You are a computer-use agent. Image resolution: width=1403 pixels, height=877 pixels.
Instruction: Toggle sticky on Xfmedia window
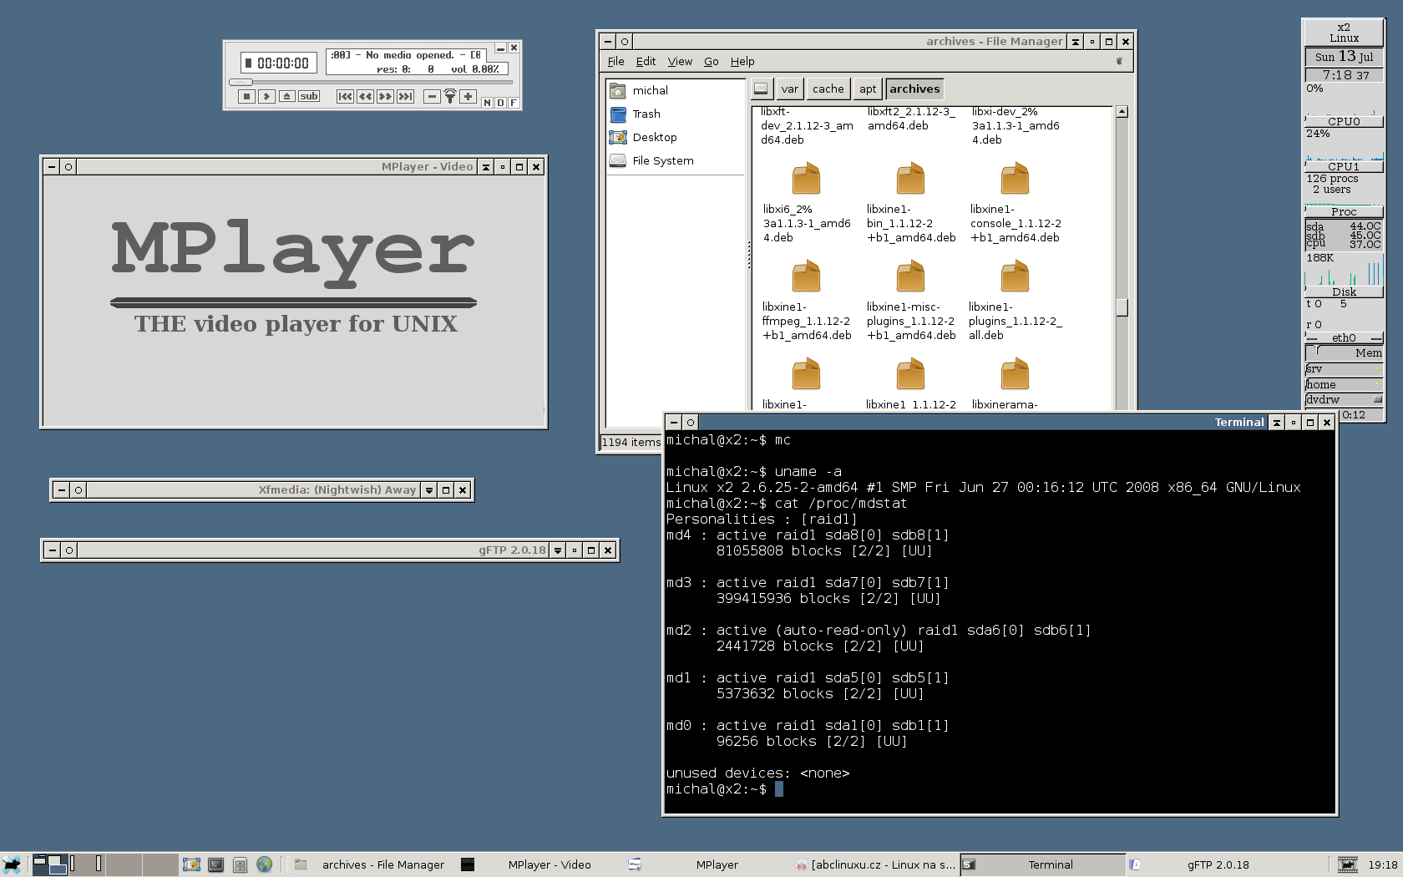click(79, 490)
